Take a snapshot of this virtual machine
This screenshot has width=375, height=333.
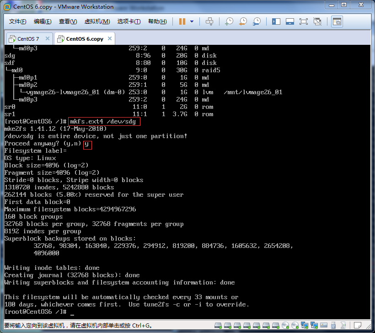click(229, 21)
